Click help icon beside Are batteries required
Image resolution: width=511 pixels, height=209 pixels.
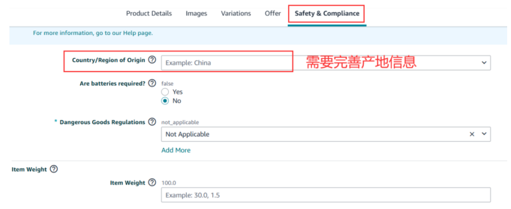[x=152, y=83]
